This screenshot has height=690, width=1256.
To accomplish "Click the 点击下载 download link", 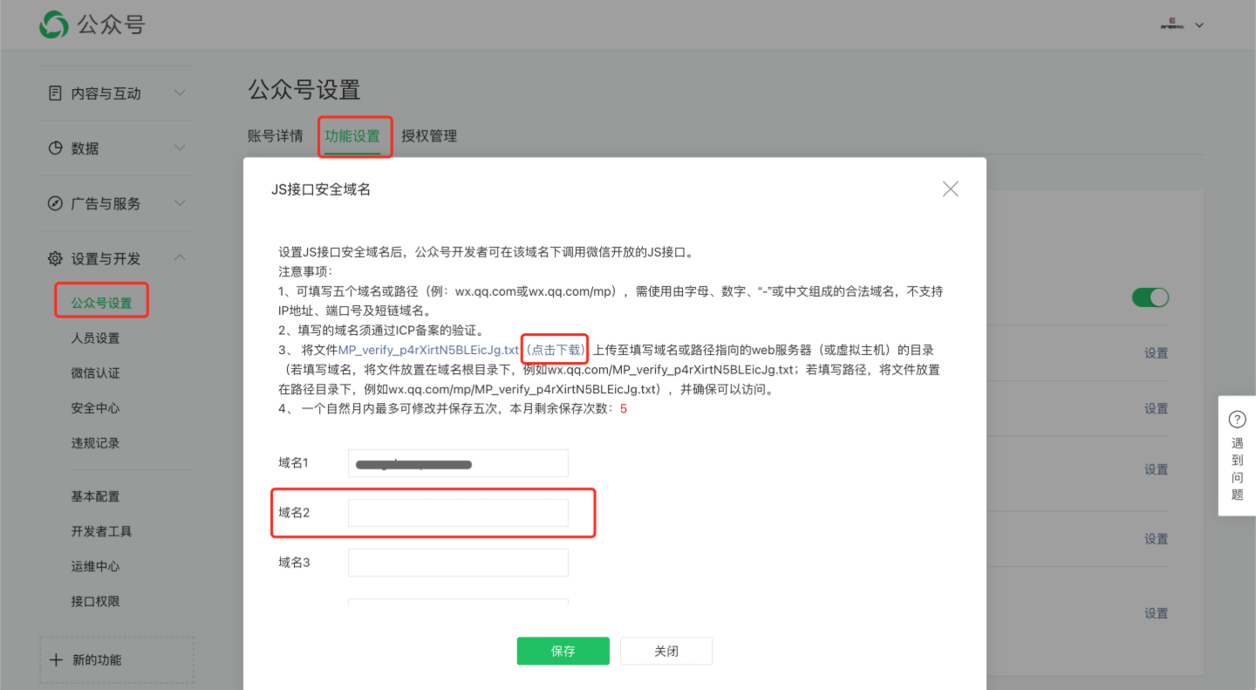I will [x=555, y=349].
